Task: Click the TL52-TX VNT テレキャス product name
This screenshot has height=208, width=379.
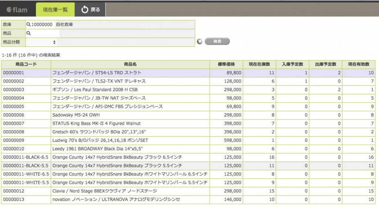Action: tap(99, 81)
